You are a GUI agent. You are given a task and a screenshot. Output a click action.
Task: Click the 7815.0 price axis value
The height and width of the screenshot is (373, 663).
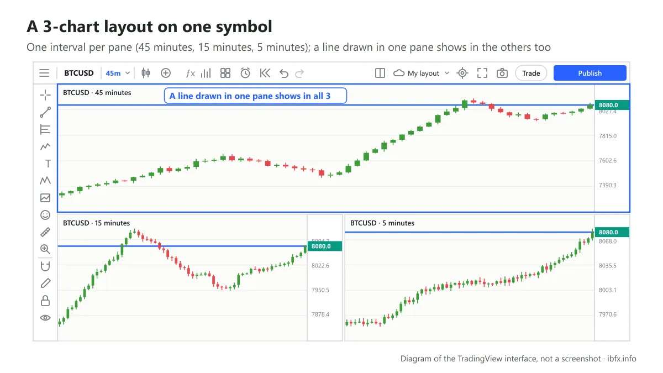607,136
